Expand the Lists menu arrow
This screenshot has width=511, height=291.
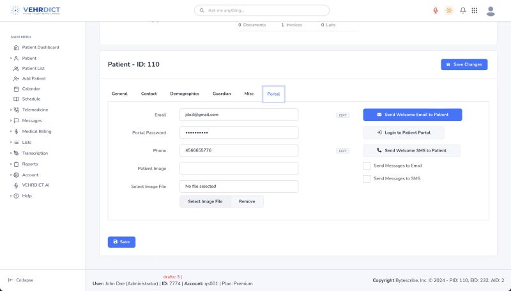tap(11, 142)
